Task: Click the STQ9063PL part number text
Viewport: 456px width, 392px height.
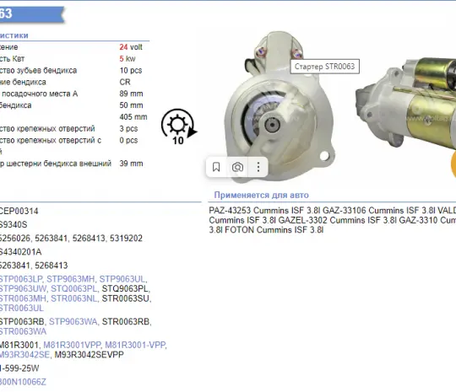Action: pyautogui.click(x=125, y=288)
